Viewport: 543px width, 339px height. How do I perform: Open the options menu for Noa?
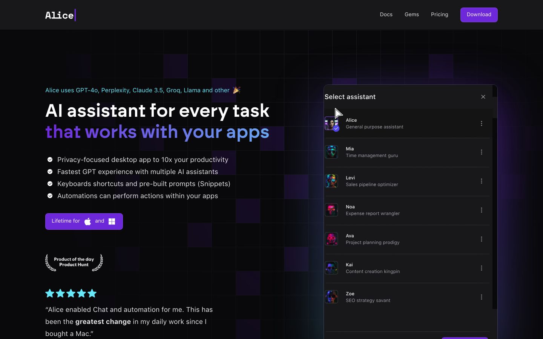coord(482,210)
